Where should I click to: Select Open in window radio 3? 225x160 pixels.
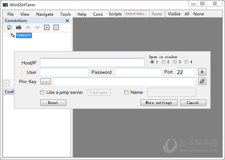tap(175, 62)
